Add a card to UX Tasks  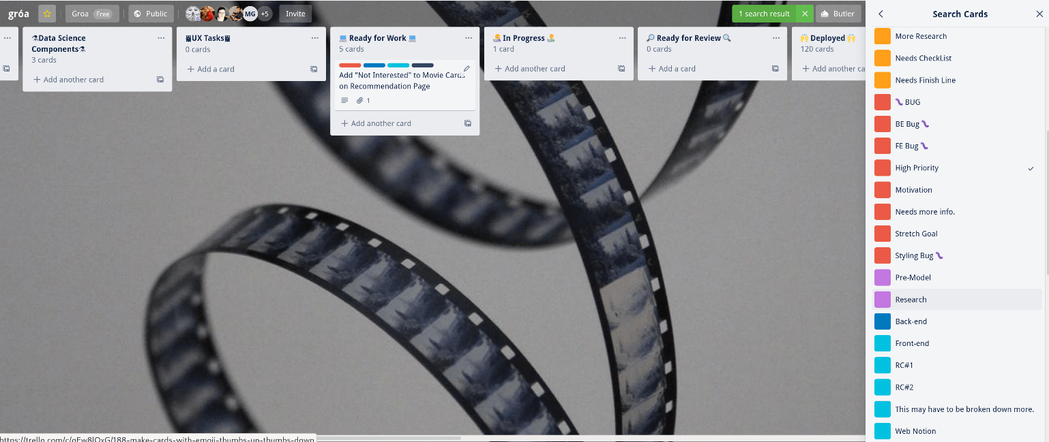coord(211,69)
